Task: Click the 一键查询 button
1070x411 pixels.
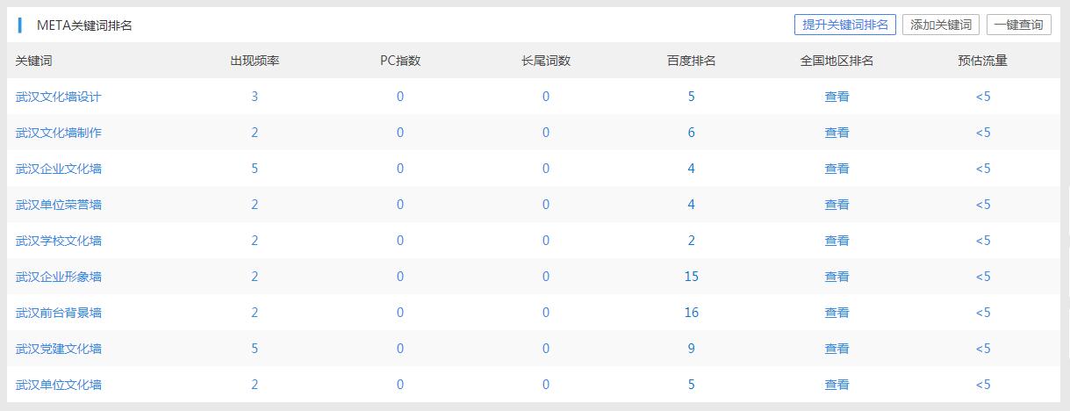Action: [1018, 25]
